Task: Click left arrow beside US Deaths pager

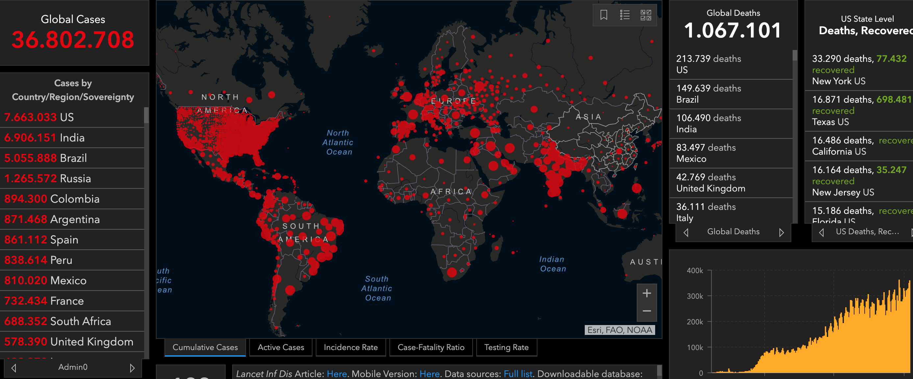Action: pos(821,232)
